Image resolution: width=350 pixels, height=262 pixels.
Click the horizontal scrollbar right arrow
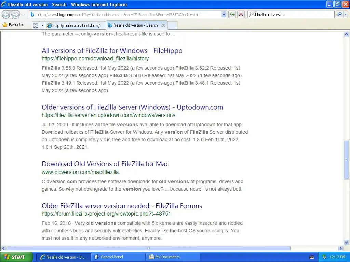[340, 248]
